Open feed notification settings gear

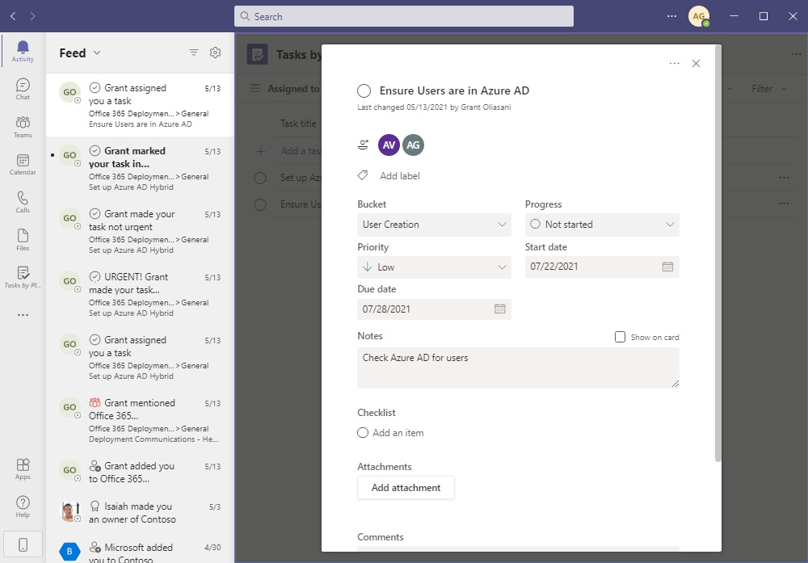(216, 53)
